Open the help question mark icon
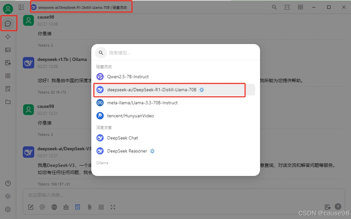The width and height of the screenshot is (351, 219). point(8,183)
